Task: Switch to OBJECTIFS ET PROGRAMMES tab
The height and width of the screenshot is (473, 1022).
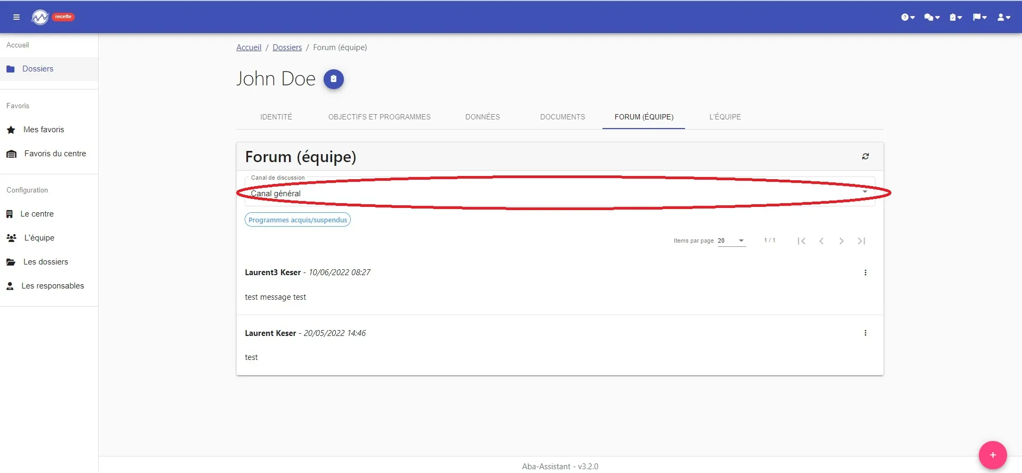Action: (x=380, y=117)
